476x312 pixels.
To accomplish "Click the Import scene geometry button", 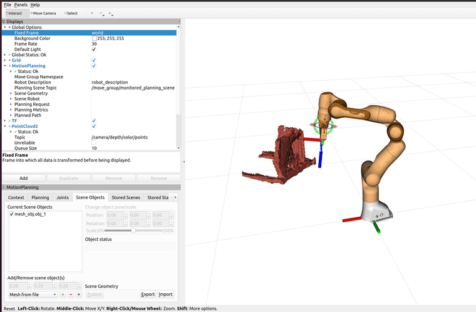I will click(x=165, y=294).
